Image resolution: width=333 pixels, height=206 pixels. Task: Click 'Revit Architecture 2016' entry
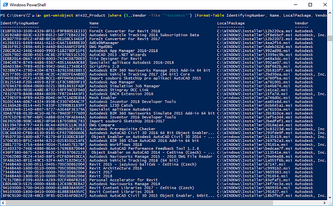tap(115, 168)
